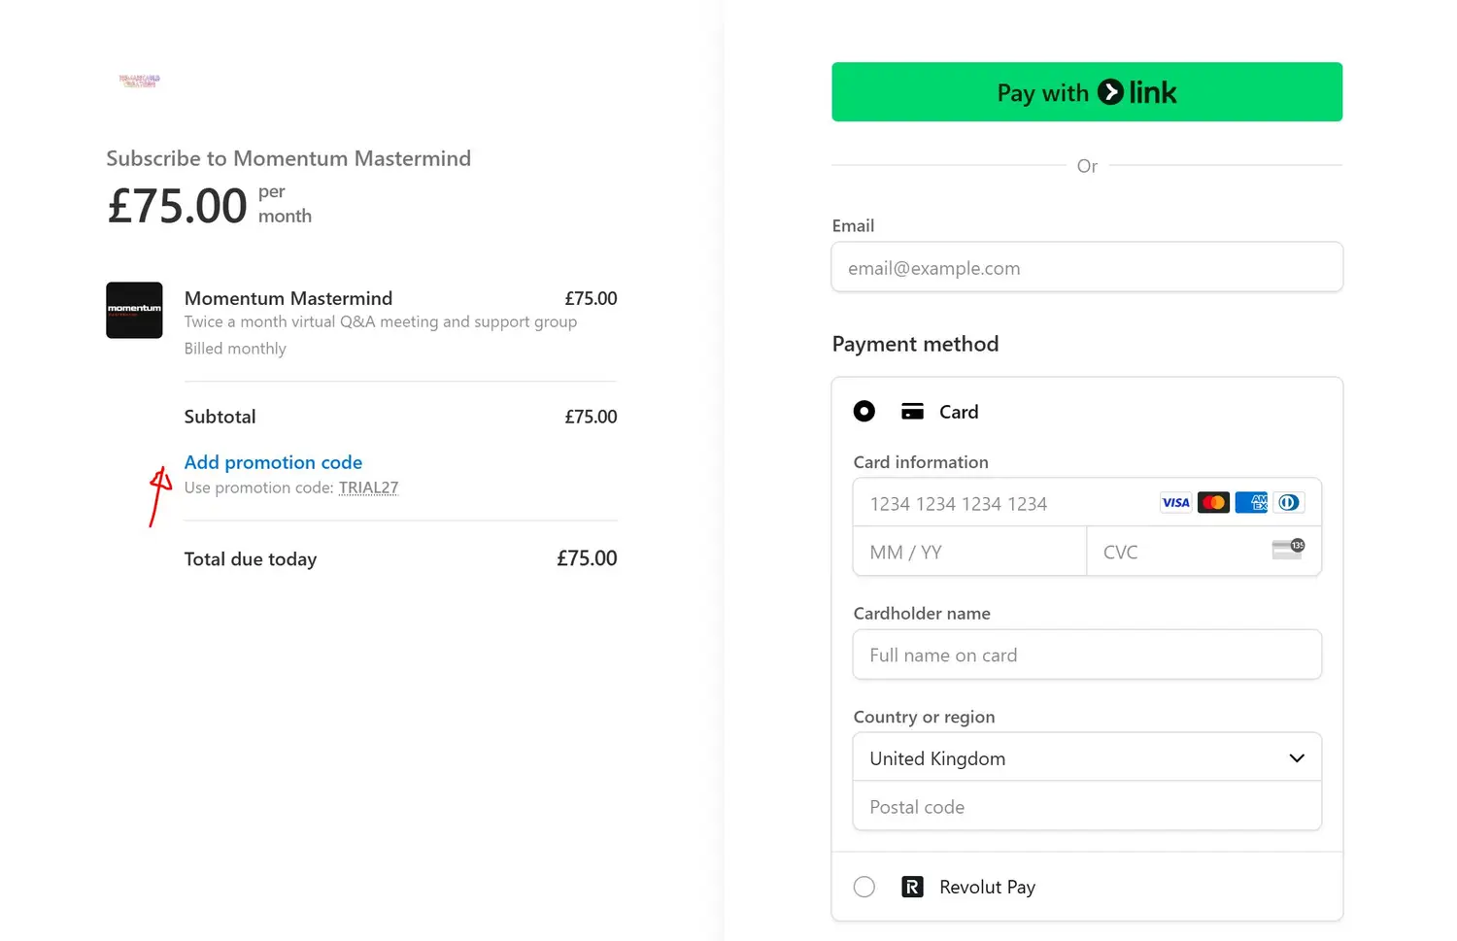Click the CVC card hint icon
1457x941 pixels.
click(1288, 551)
